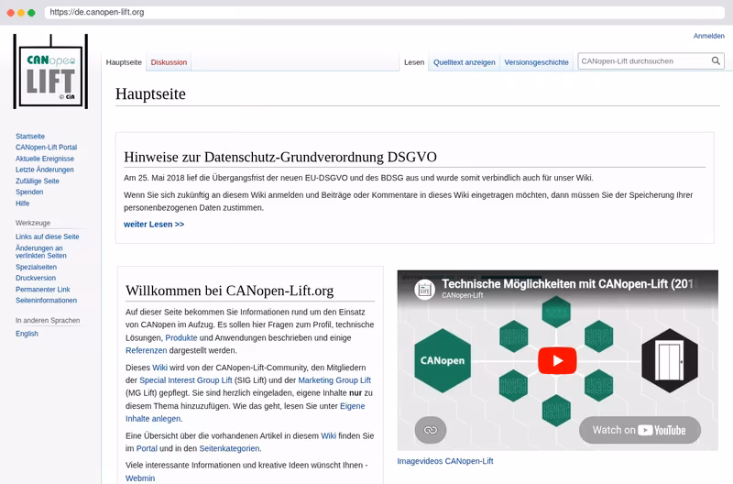The image size is (733, 484).
Task: Open the Produkte link
Action: (181, 337)
